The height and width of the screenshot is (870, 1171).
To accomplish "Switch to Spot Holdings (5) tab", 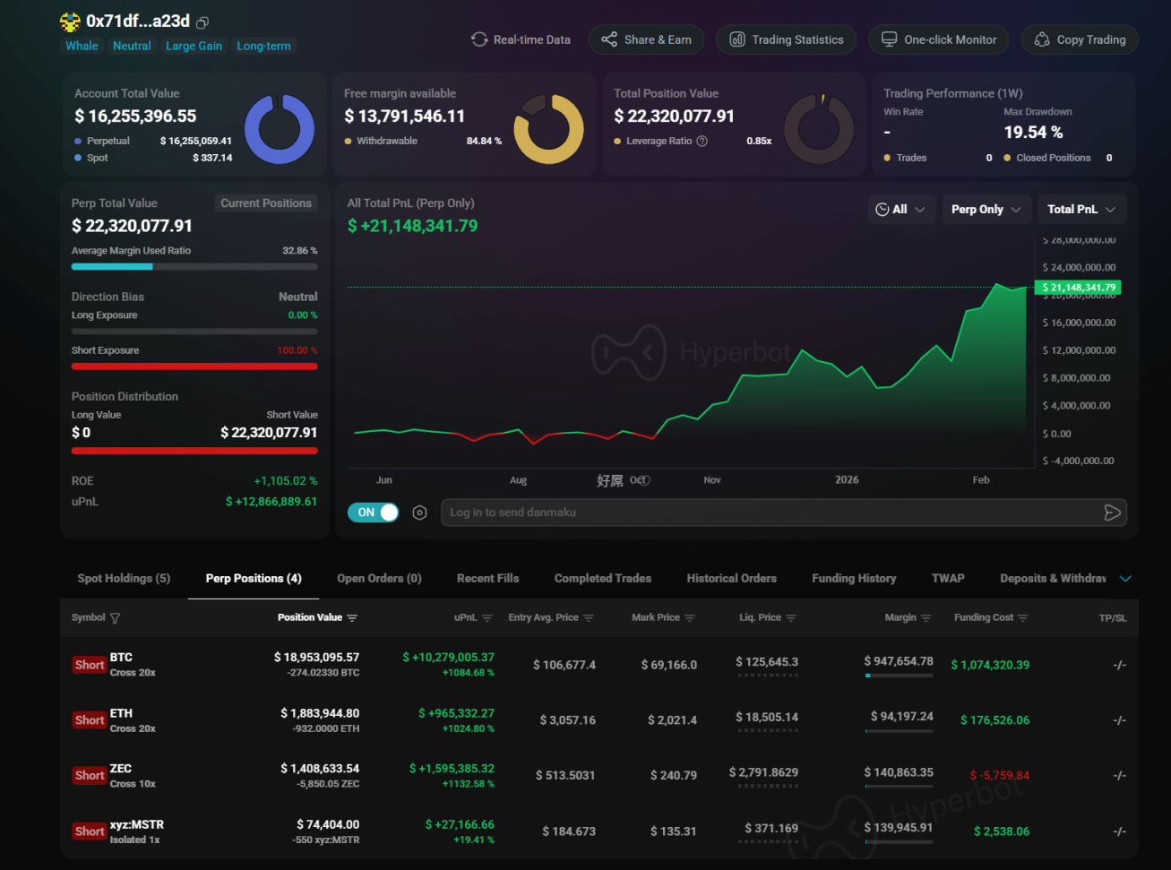I will pyautogui.click(x=124, y=579).
